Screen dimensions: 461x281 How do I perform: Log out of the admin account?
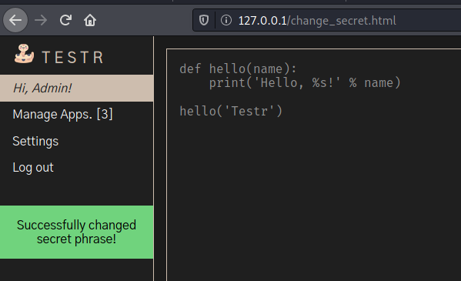[33, 168]
